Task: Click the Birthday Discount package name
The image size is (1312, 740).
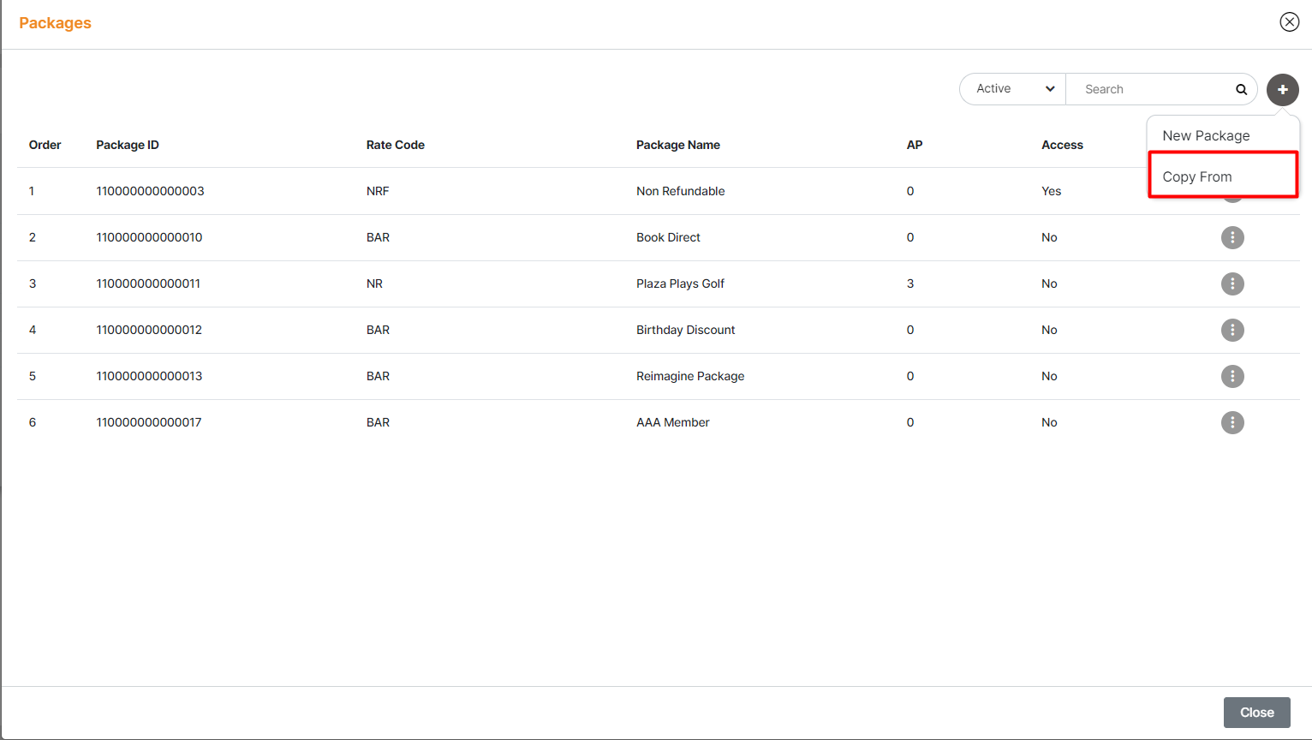Action: pos(685,330)
